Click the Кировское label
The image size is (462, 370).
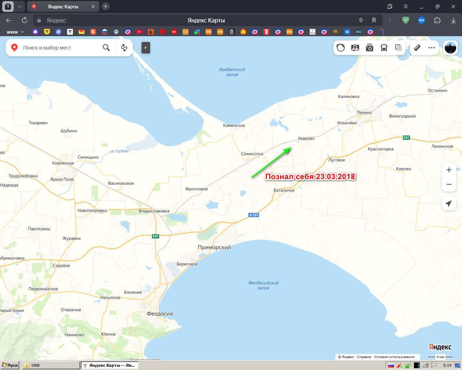(63, 163)
